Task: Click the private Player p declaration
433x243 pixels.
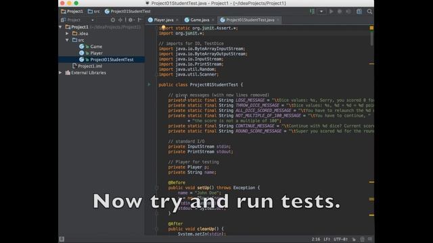Action: click(x=189, y=167)
